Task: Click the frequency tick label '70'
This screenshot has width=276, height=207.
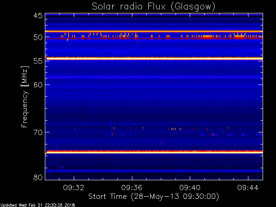Action: point(38,132)
